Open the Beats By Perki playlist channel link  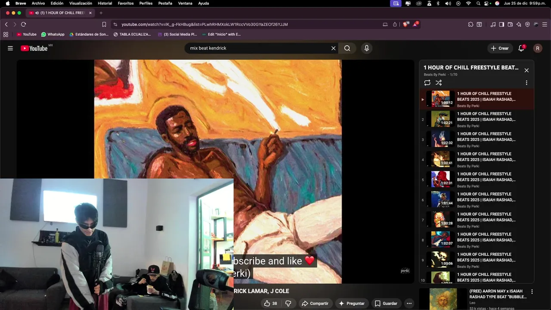click(435, 75)
